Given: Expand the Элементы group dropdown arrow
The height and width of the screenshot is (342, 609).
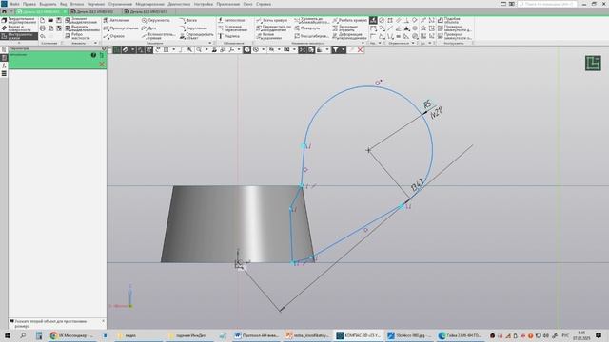Looking at the screenshot, I should pos(96,44).
